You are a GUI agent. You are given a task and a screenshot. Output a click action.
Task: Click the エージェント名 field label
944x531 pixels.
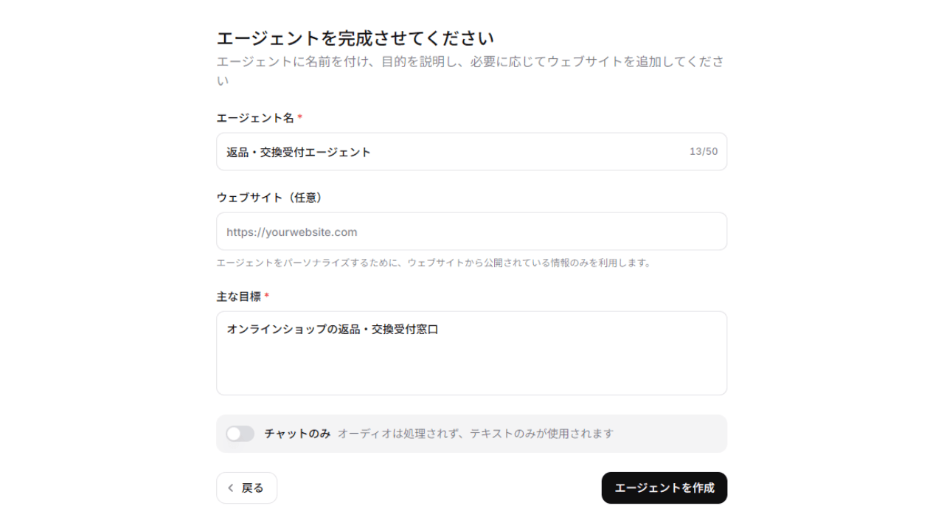(x=255, y=118)
